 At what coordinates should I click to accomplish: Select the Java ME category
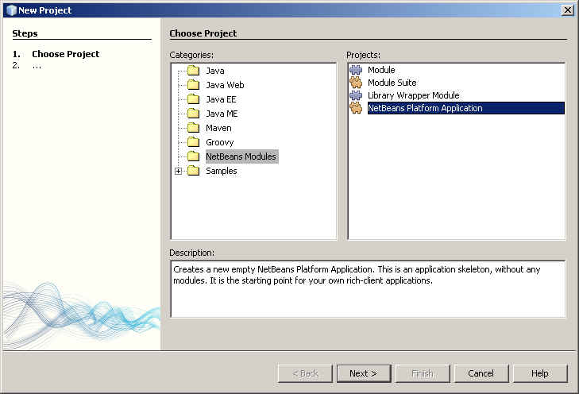(x=222, y=114)
